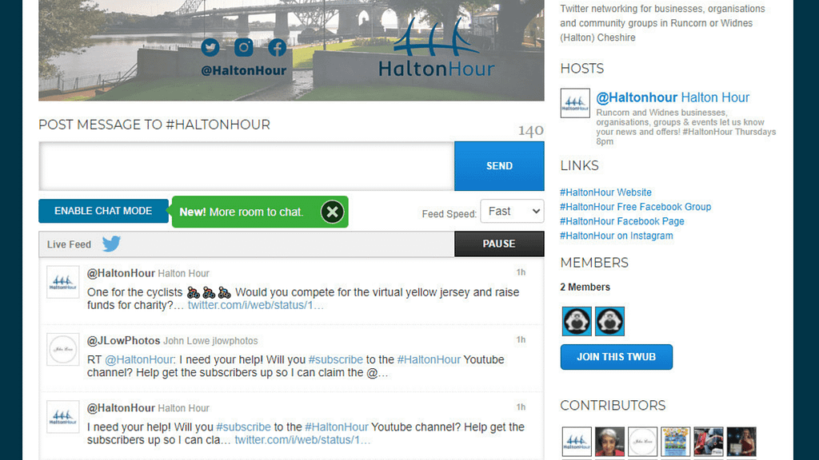
Task: Open contributor avatar of woman in red
Action: coord(741,441)
